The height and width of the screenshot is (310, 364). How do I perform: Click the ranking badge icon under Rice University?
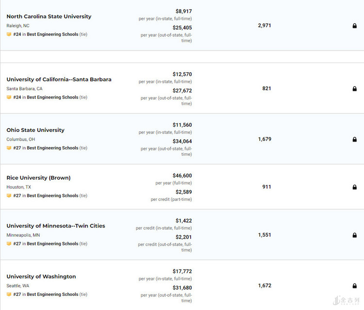coord(9,196)
